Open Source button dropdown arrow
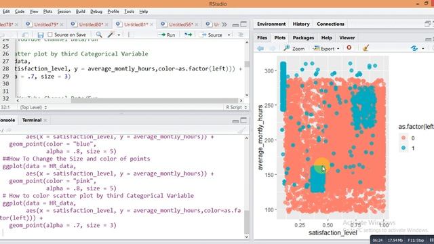Viewport: 434px width, 244px height. pyautogui.click(x=229, y=35)
